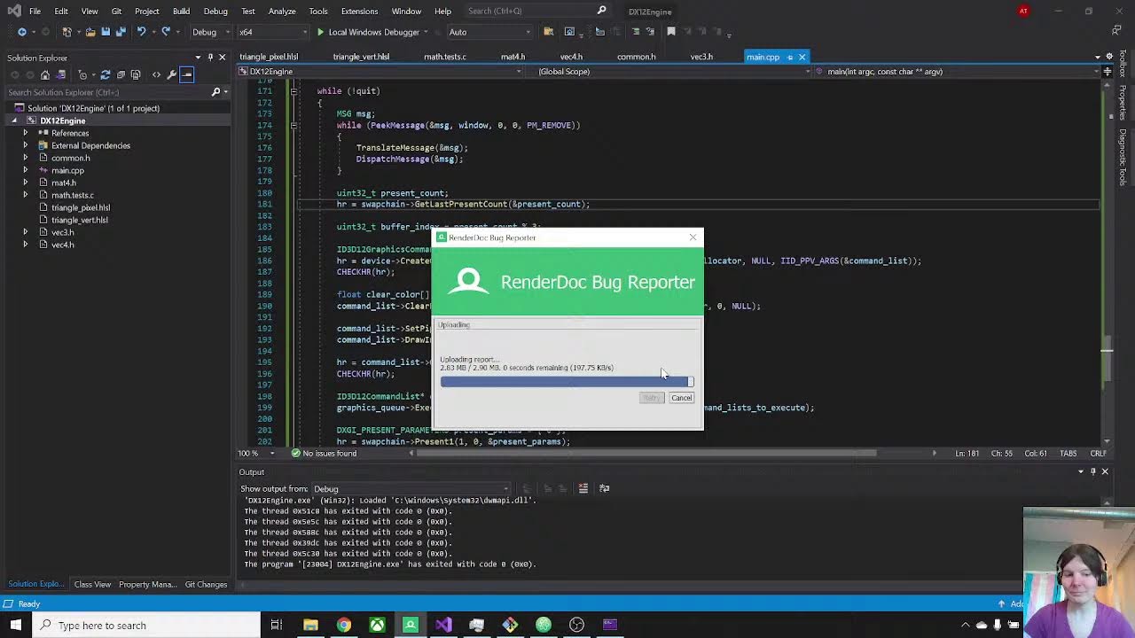Open the Global Scope dropdown

672,71
